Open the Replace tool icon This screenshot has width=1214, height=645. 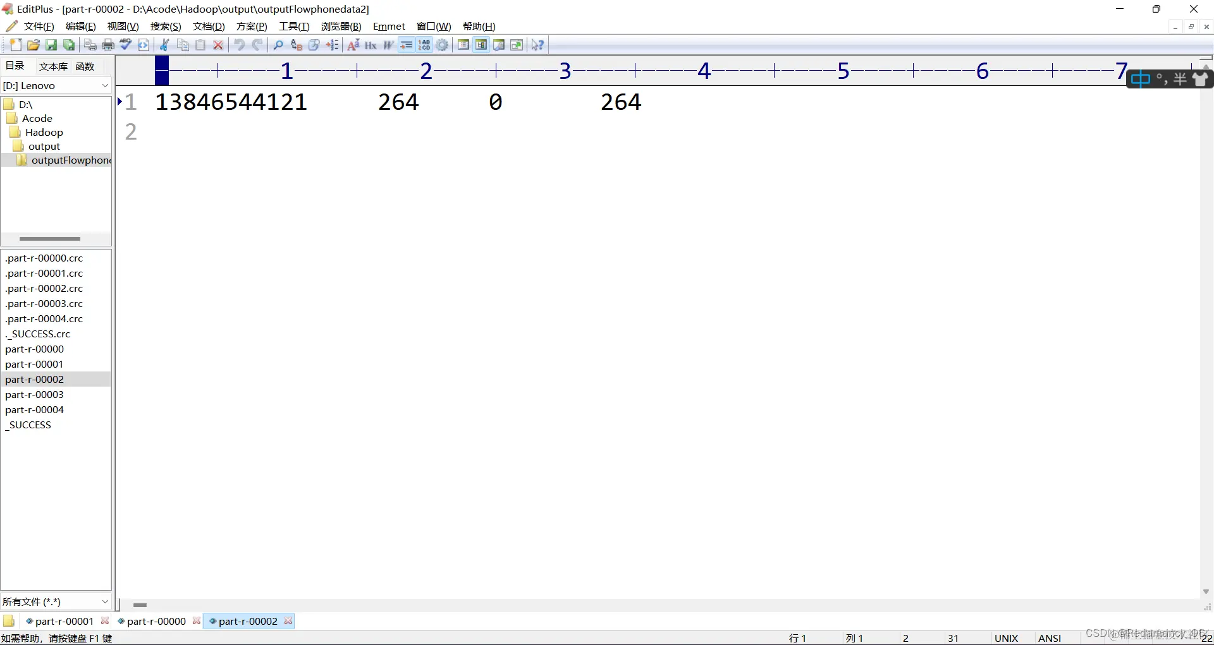click(x=297, y=45)
